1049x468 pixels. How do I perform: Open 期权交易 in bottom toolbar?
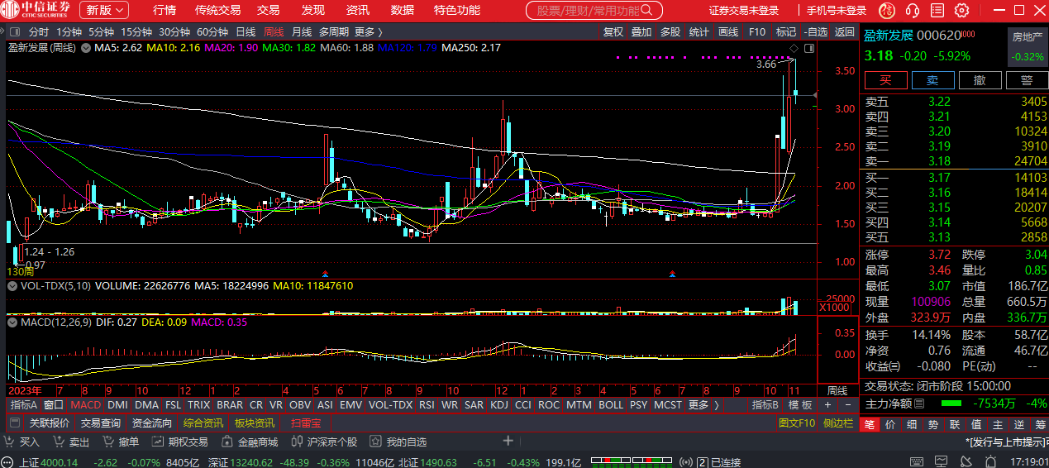tap(181, 442)
